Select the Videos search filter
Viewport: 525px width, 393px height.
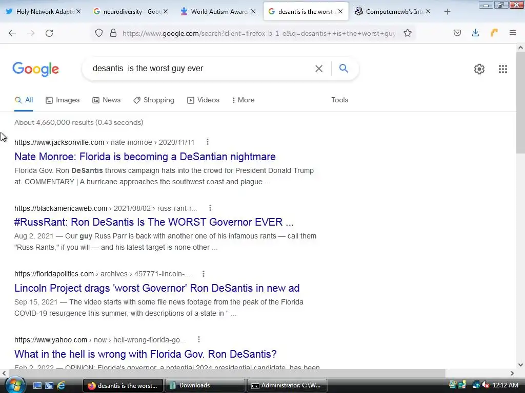pyautogui.click(x=203, y=100)
